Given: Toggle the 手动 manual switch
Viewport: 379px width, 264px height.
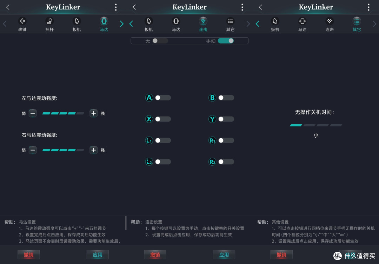Looking at the screenshot, I should [226, 41].
